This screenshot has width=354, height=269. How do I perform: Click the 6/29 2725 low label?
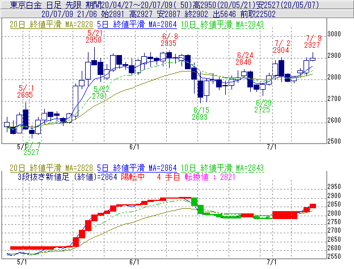(263, 106)
